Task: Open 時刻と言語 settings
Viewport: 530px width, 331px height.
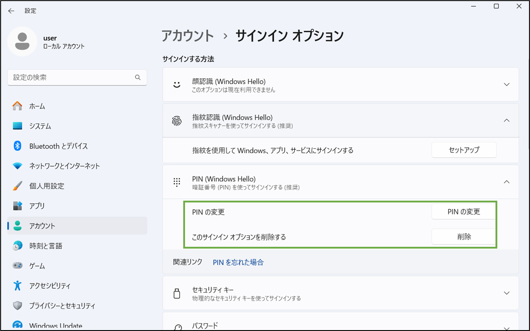Action: tap(77, 245)
